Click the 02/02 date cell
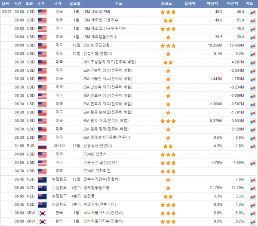 point(6,12)
